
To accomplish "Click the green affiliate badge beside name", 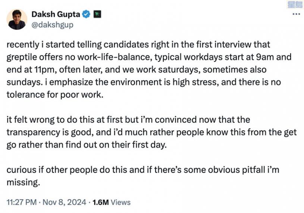I will (x=97, y=15).
